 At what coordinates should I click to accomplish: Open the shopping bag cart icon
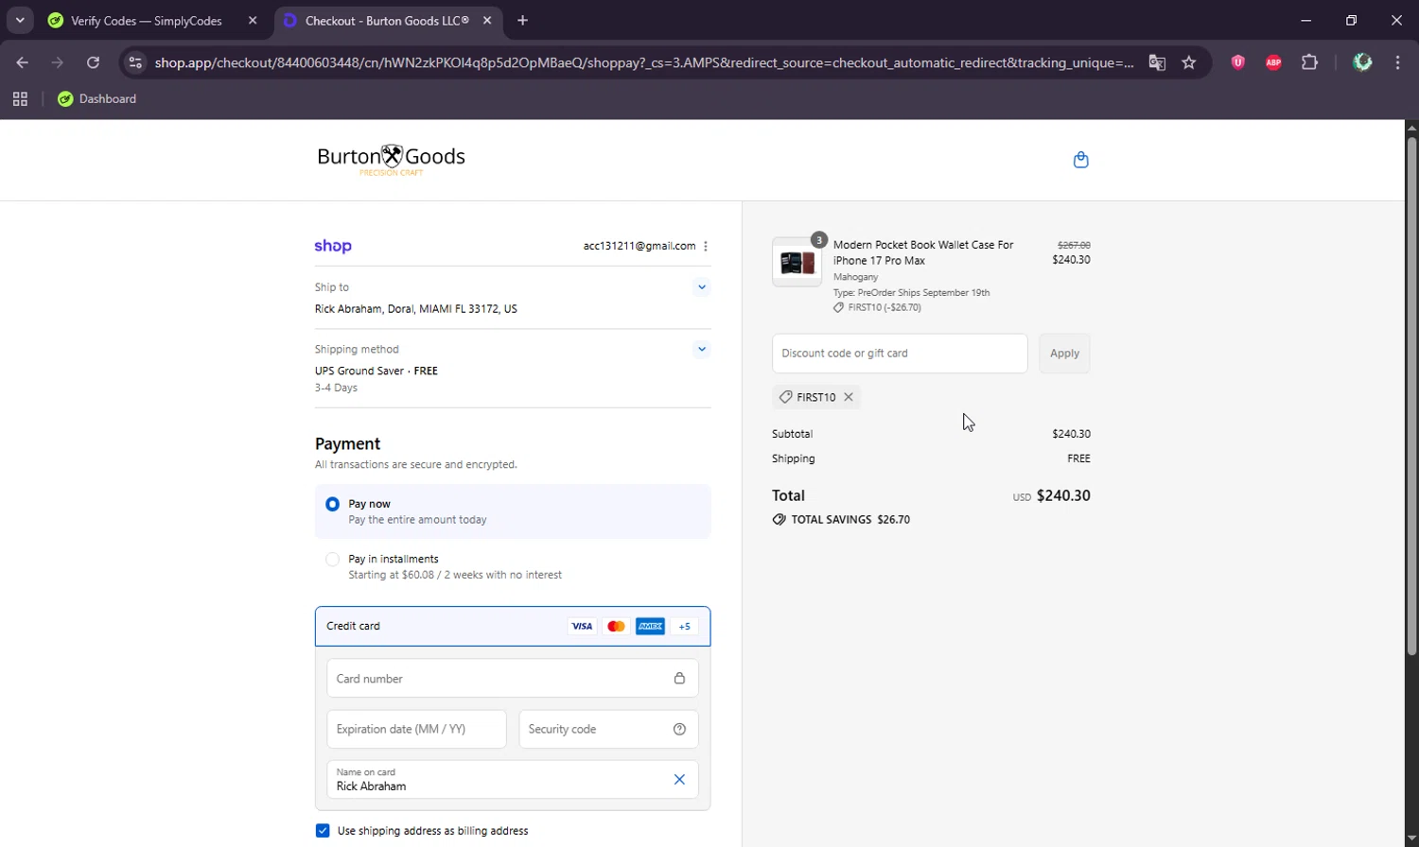pyautogui.click(x=1080, y=160)
